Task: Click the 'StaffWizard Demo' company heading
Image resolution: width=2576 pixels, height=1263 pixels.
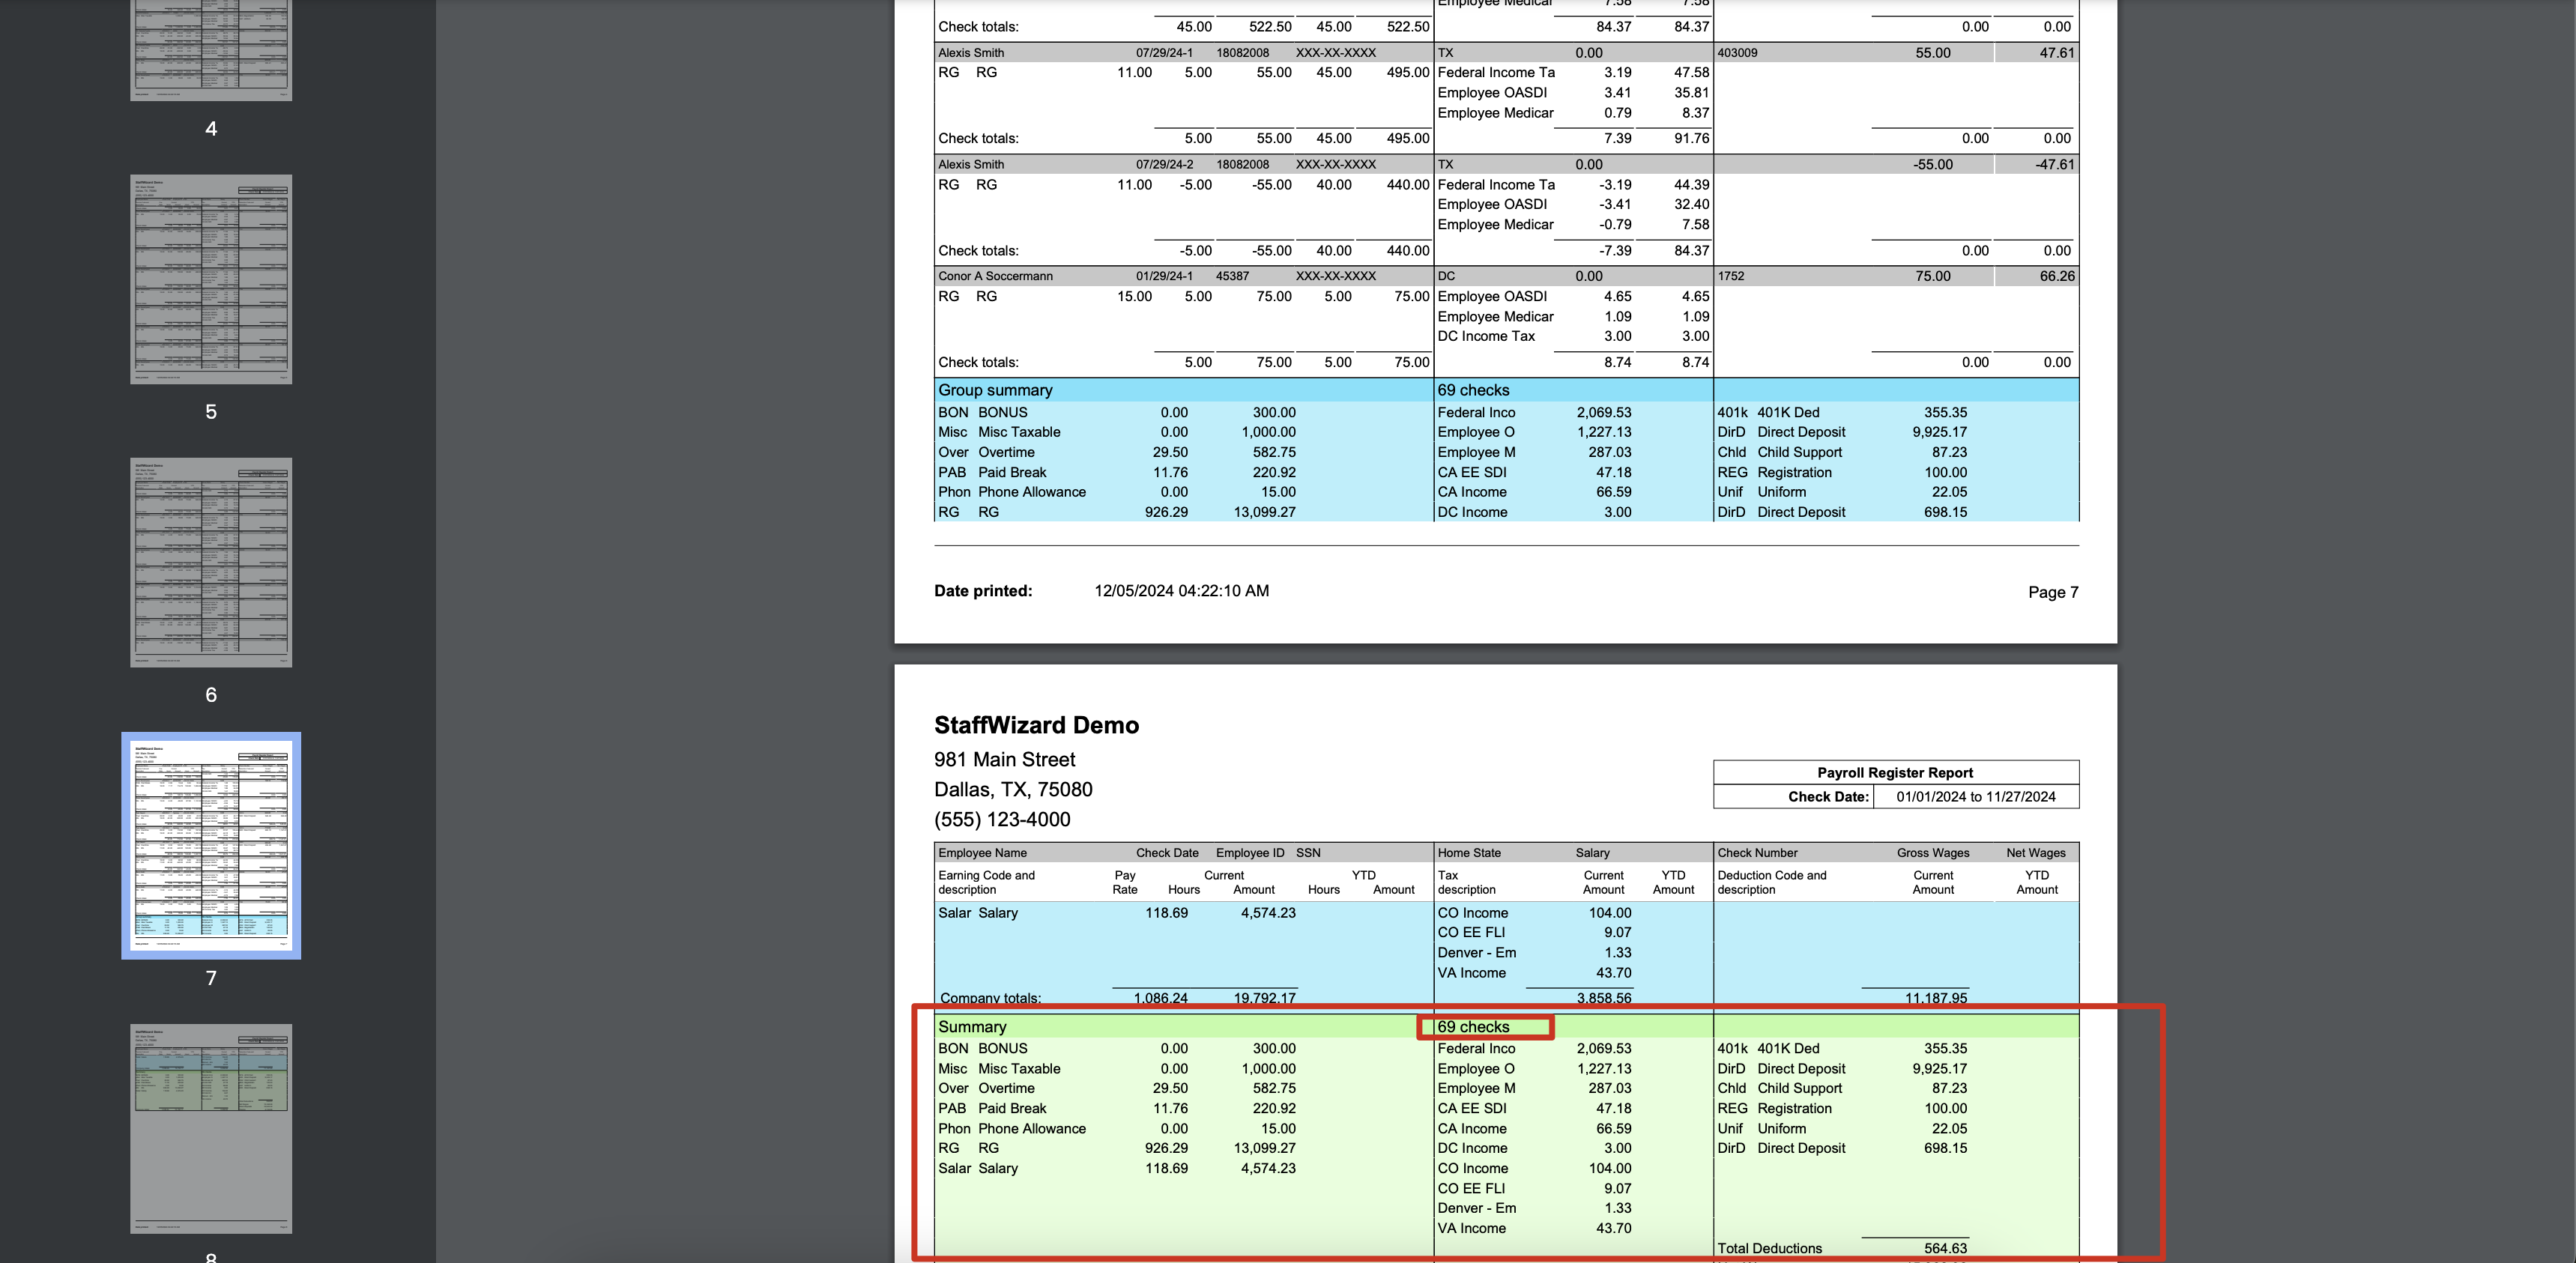Action: [1036, 725]
